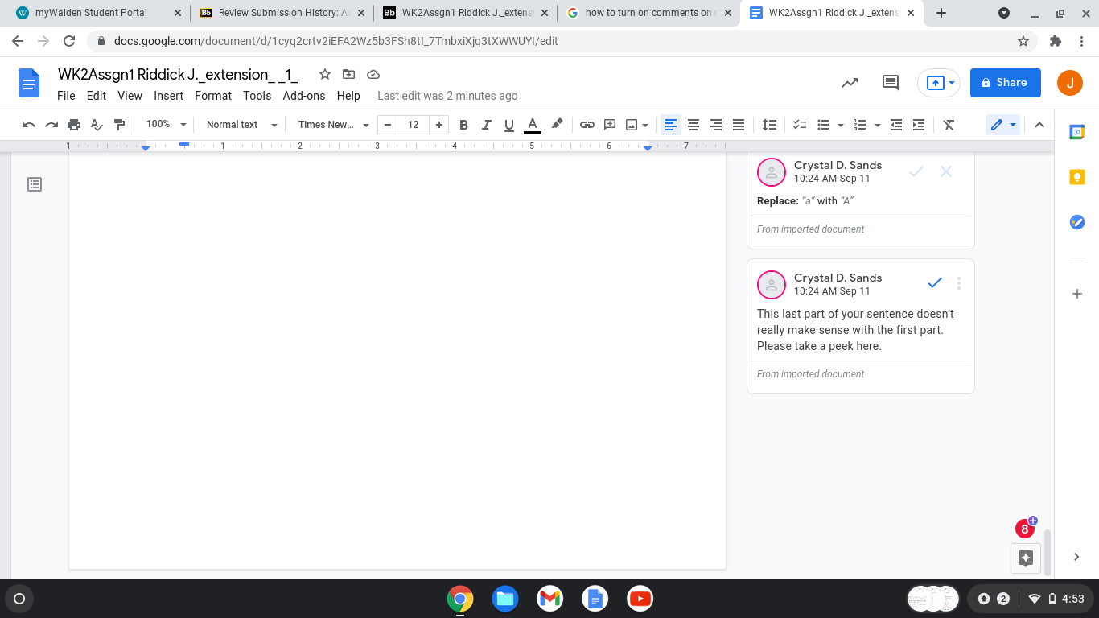Increase font size with plus button
The image size is (1099, 618).
438,125
